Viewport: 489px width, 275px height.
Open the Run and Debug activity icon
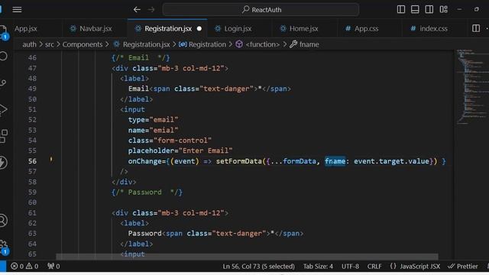pyautogui.click(x=3, y=110)
